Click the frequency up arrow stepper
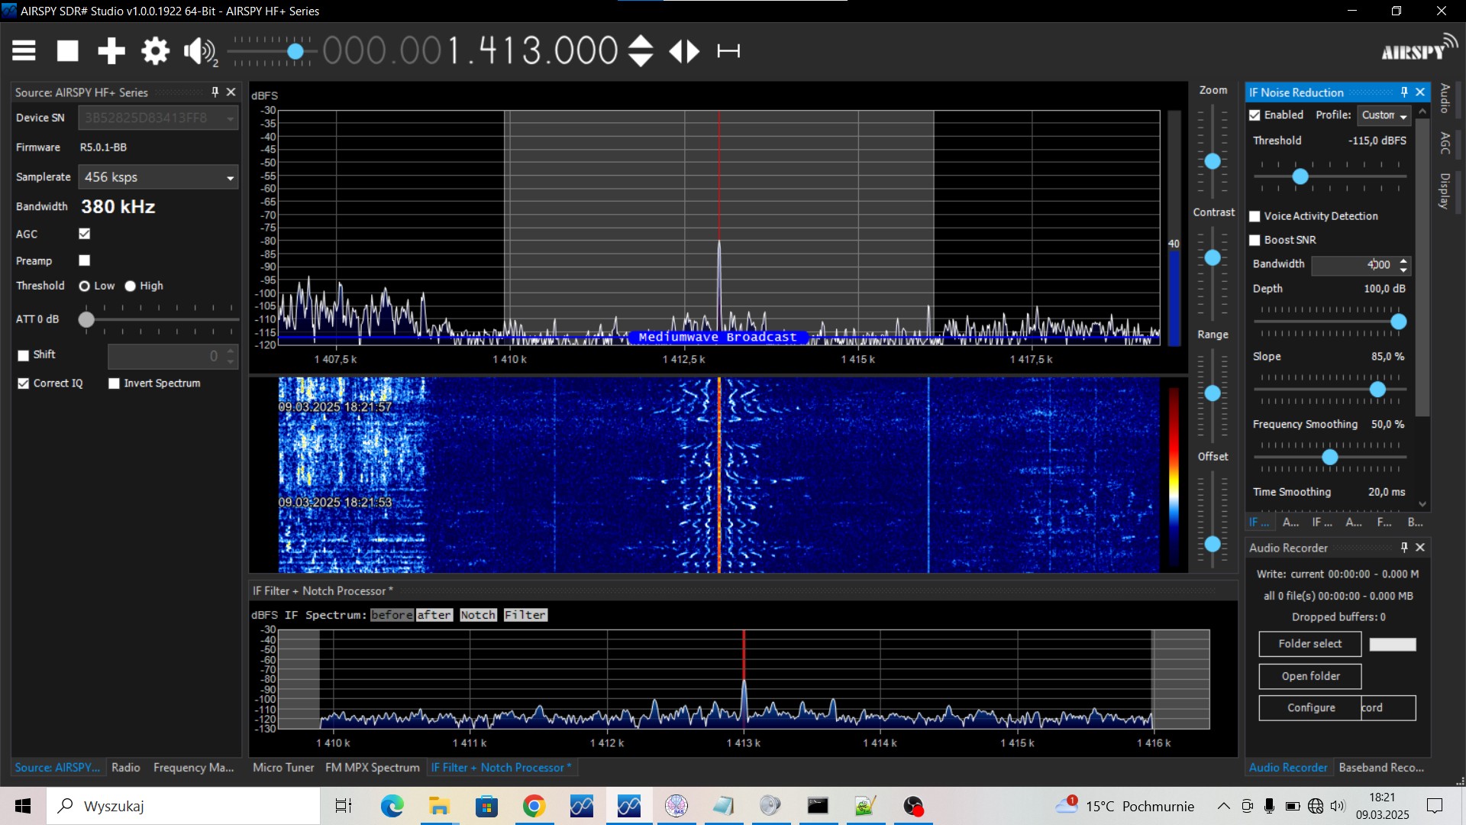This screenshot has width=1466, height=825. [640, 41]
